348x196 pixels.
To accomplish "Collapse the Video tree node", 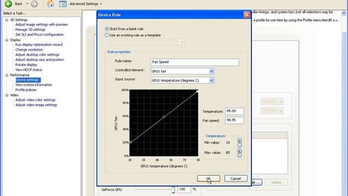I will pyautogui.click(x=7, y=95).
